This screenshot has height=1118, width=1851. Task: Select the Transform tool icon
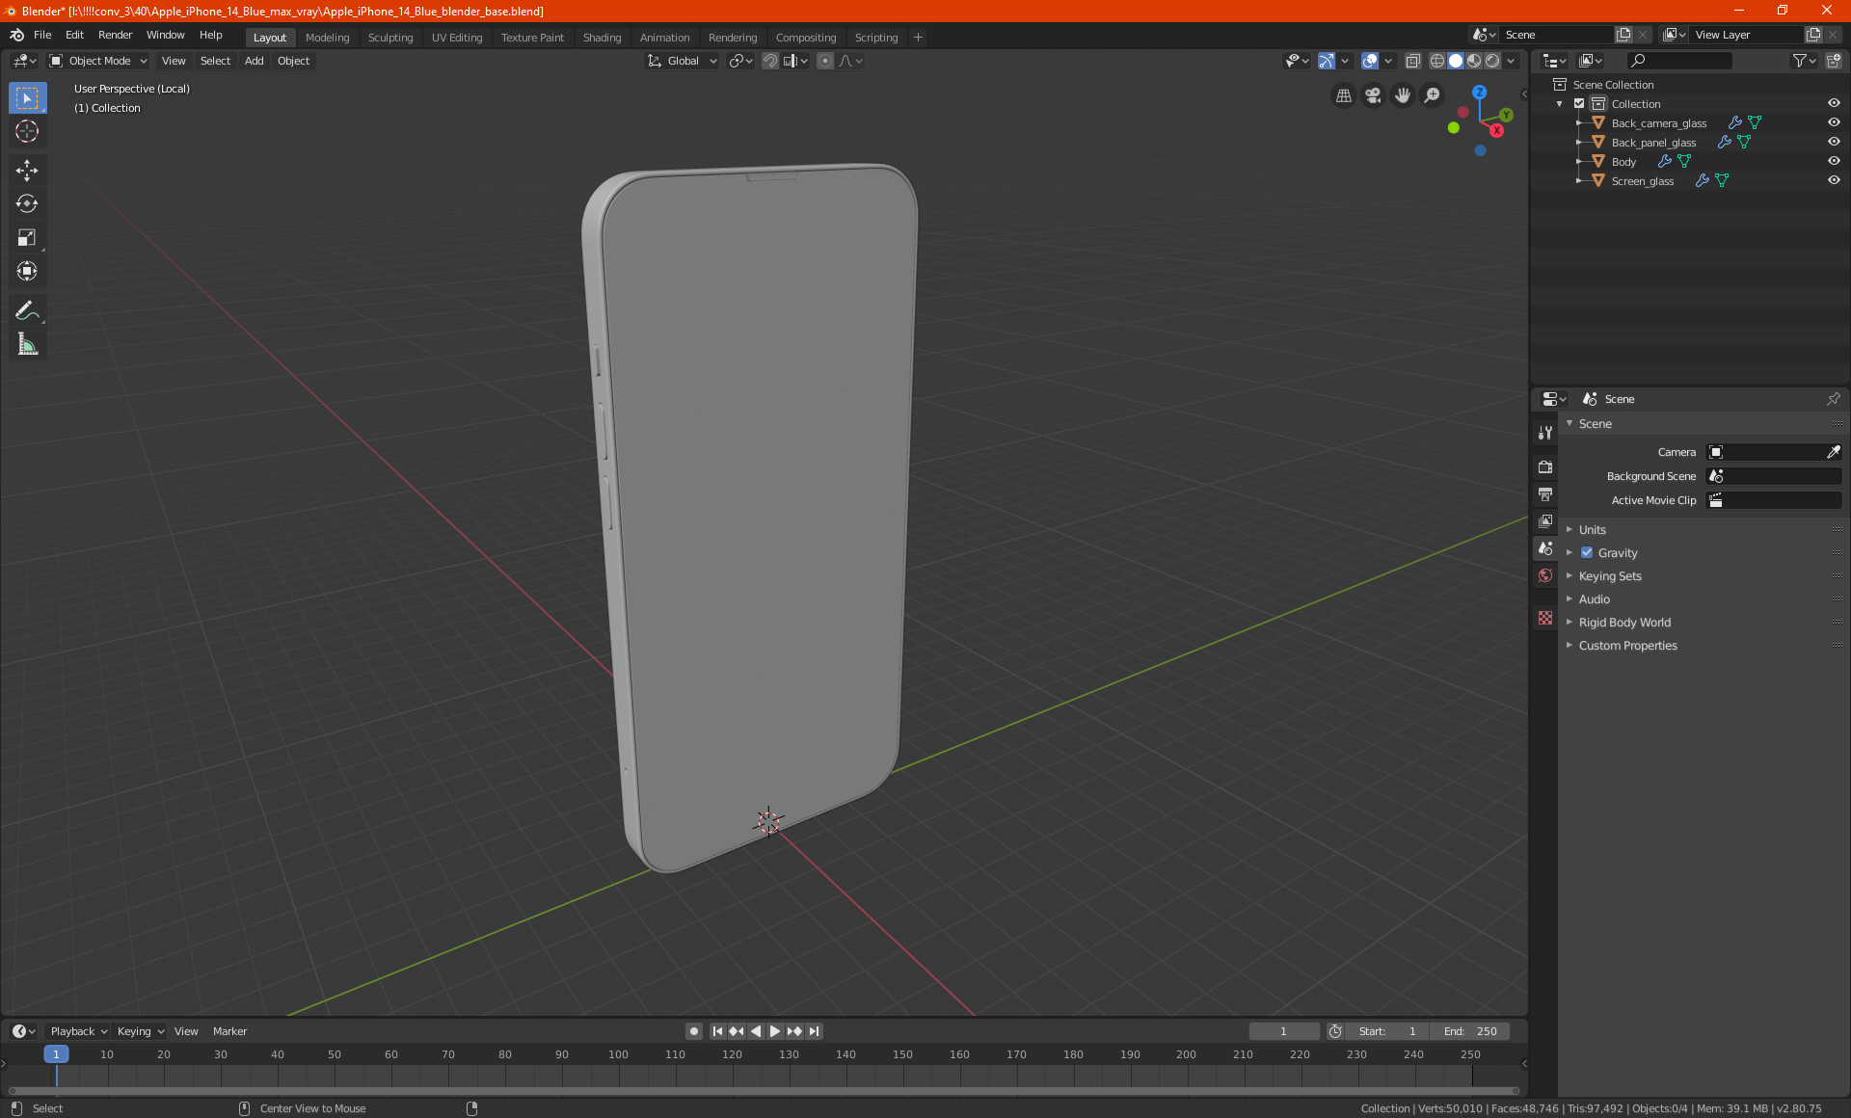coord(26,271)
